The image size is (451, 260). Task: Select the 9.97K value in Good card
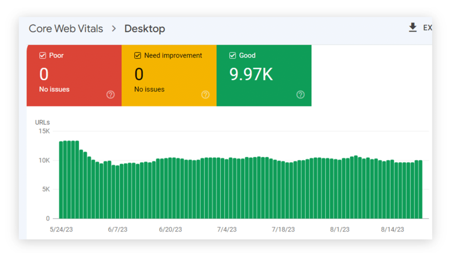(251, 74)
